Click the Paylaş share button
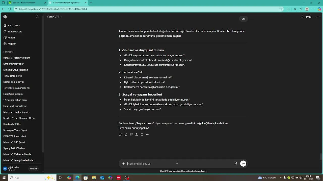This screenshot has width=323, height=181. [x=306, y=17]
